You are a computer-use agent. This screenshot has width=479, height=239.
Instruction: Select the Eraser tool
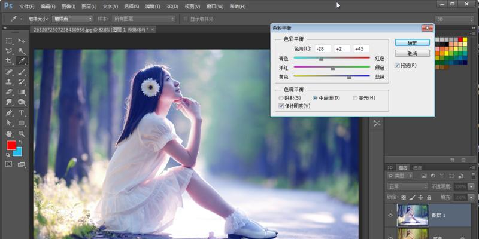click(9, 92)
